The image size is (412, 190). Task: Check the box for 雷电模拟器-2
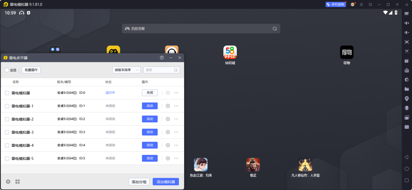(7, 119)
